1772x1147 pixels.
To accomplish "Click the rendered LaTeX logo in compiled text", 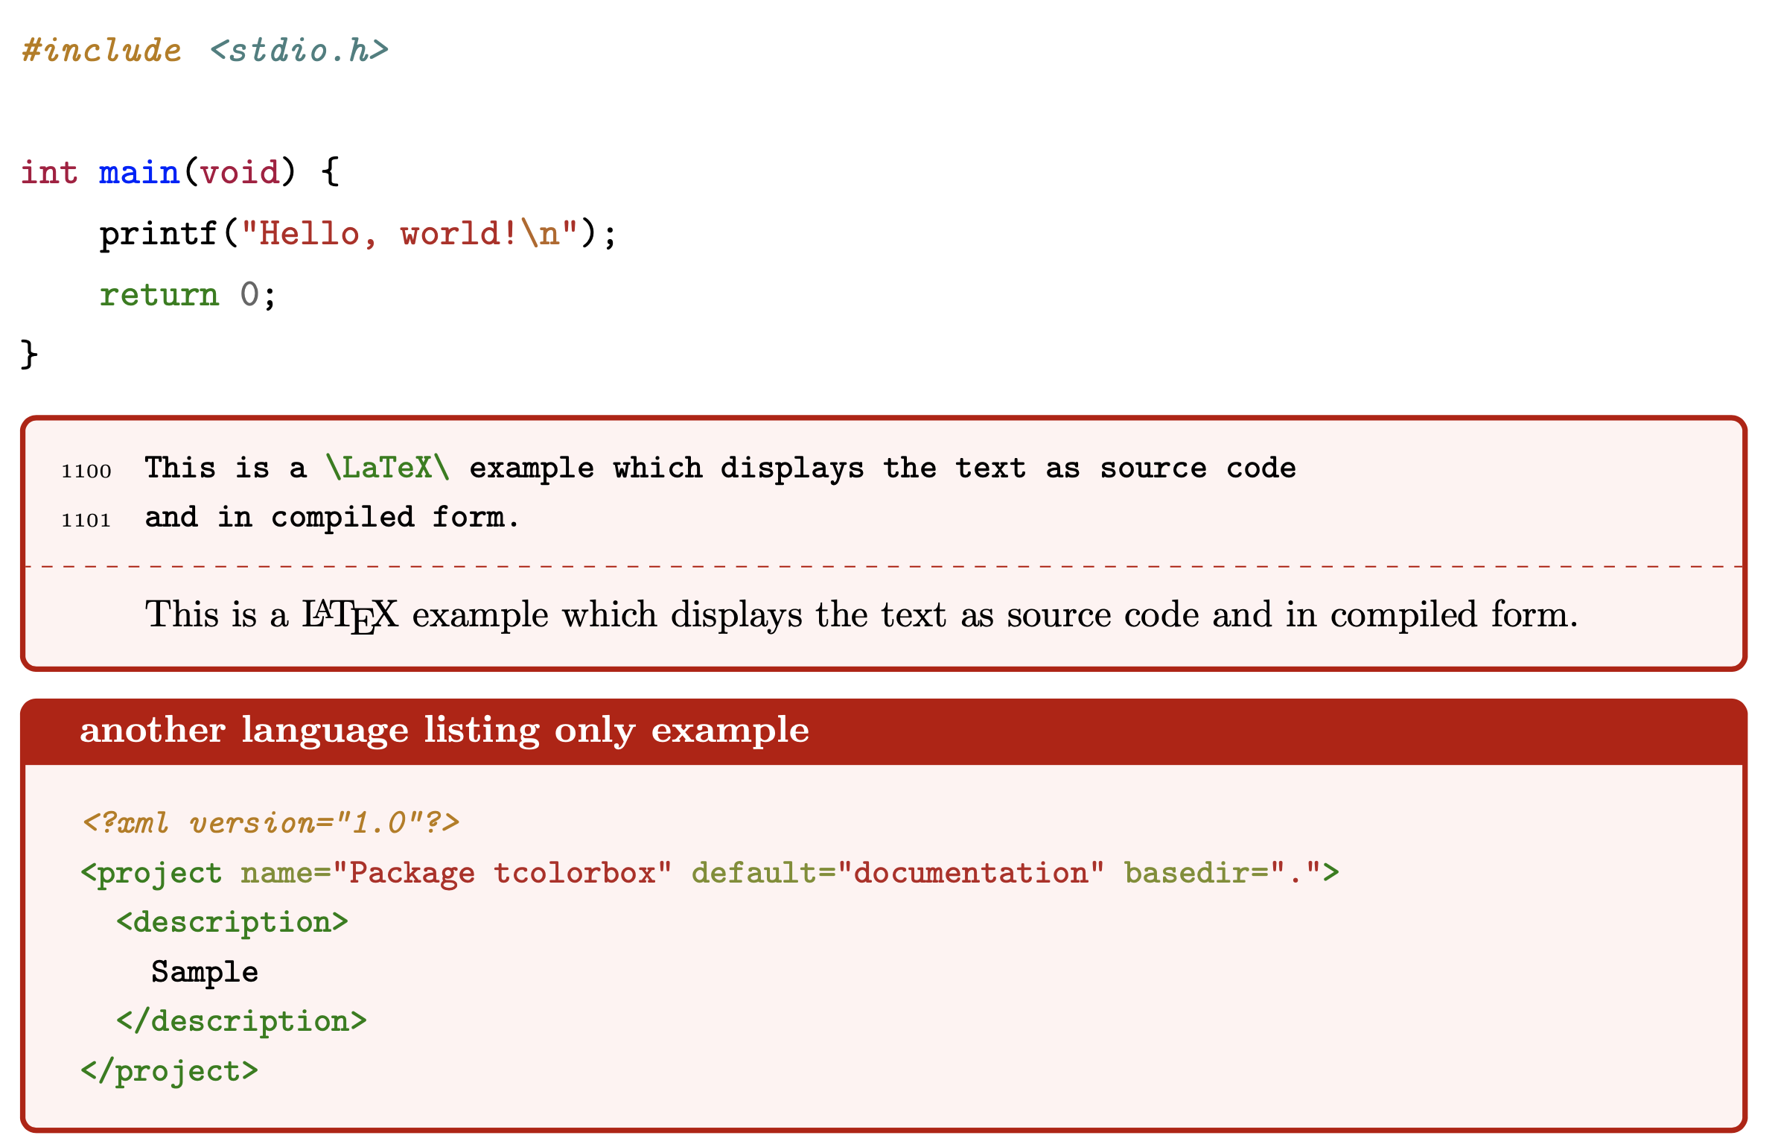I will [349, 616].
